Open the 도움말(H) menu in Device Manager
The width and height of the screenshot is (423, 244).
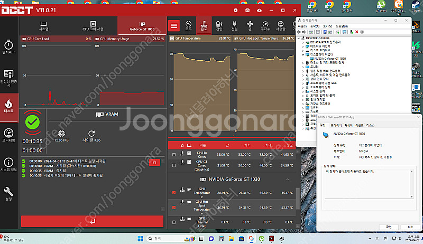[x=342, y=26]
